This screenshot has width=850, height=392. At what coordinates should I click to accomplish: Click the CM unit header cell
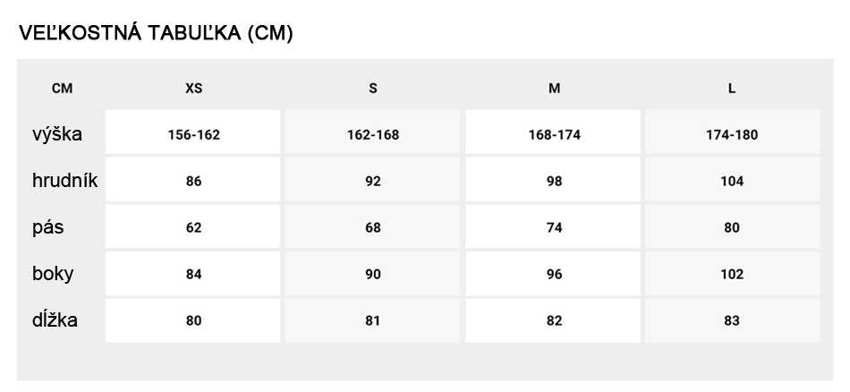[x=63, y=89]
